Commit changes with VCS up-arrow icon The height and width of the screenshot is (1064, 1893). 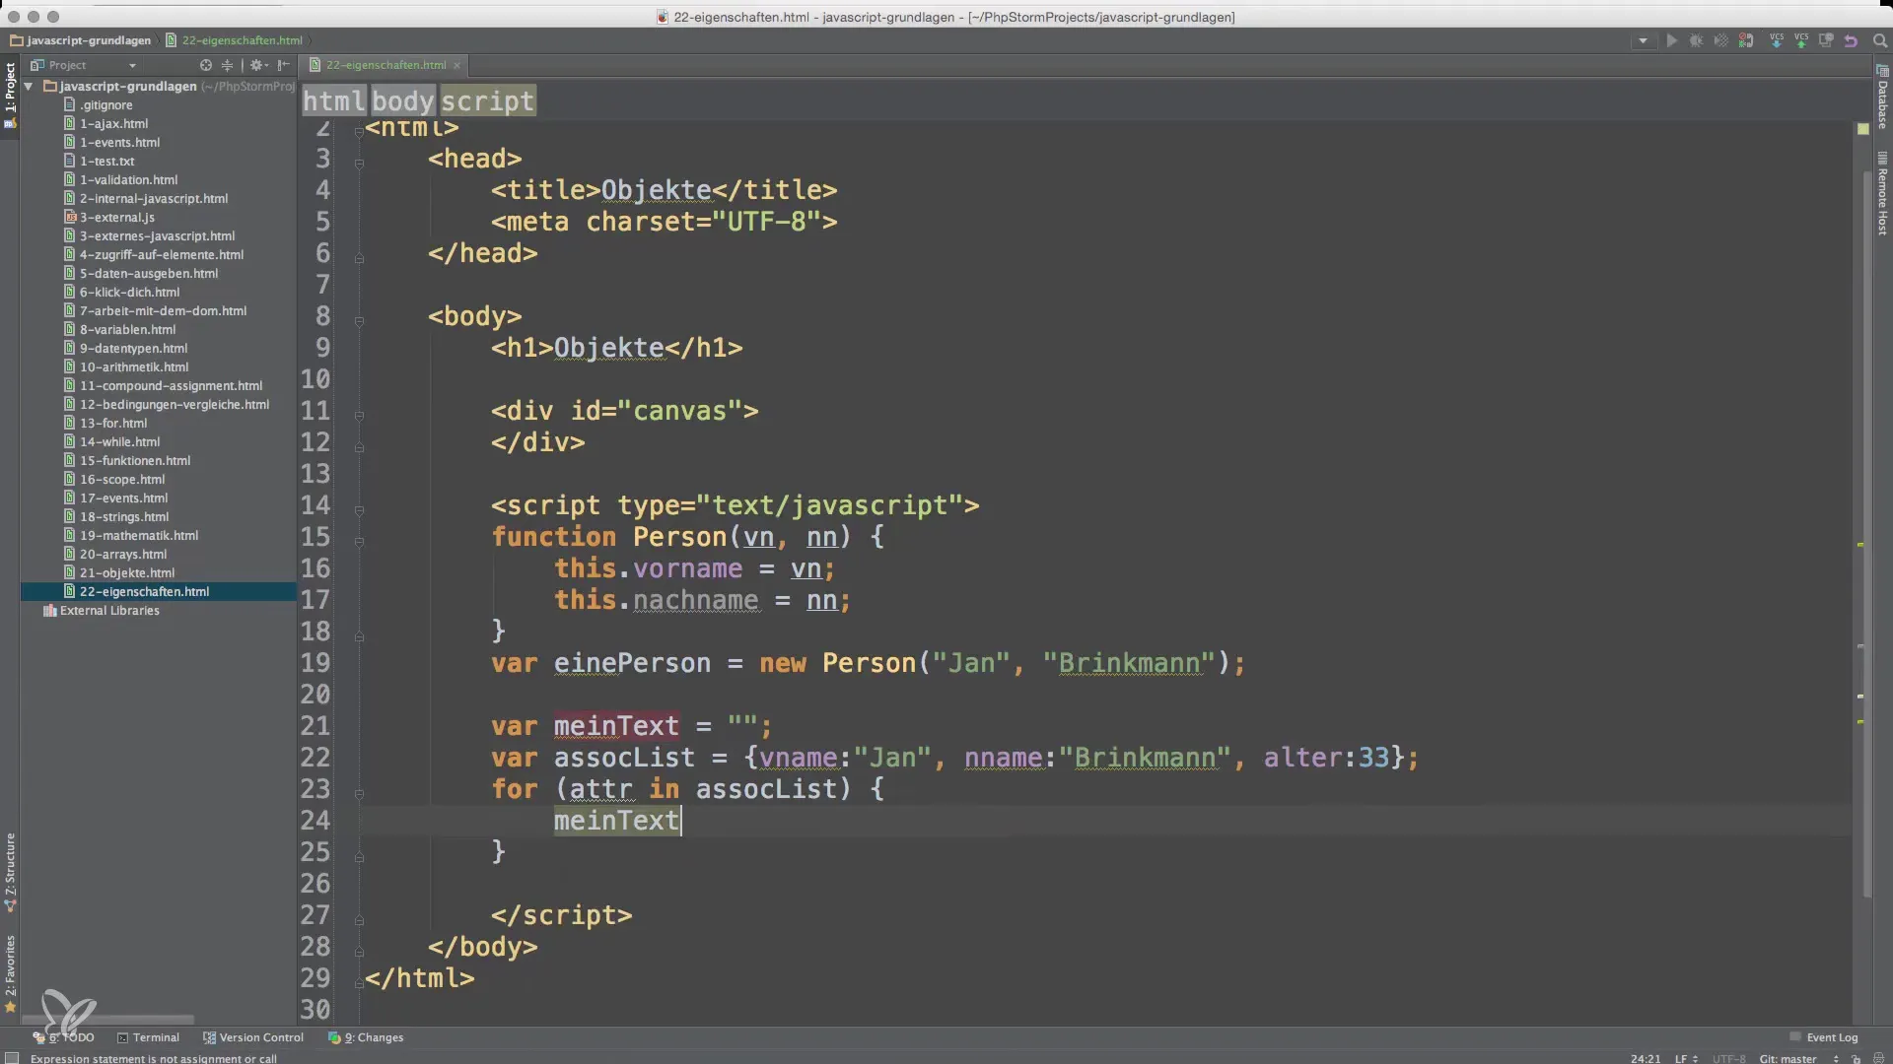coord(1801,41)
